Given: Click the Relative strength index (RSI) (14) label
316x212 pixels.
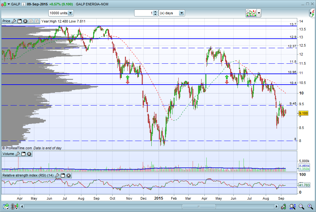Looking at the screenshot, I should (28, 176).
